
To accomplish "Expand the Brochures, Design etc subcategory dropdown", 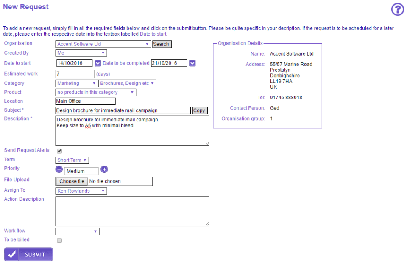I will coord(127,84).
